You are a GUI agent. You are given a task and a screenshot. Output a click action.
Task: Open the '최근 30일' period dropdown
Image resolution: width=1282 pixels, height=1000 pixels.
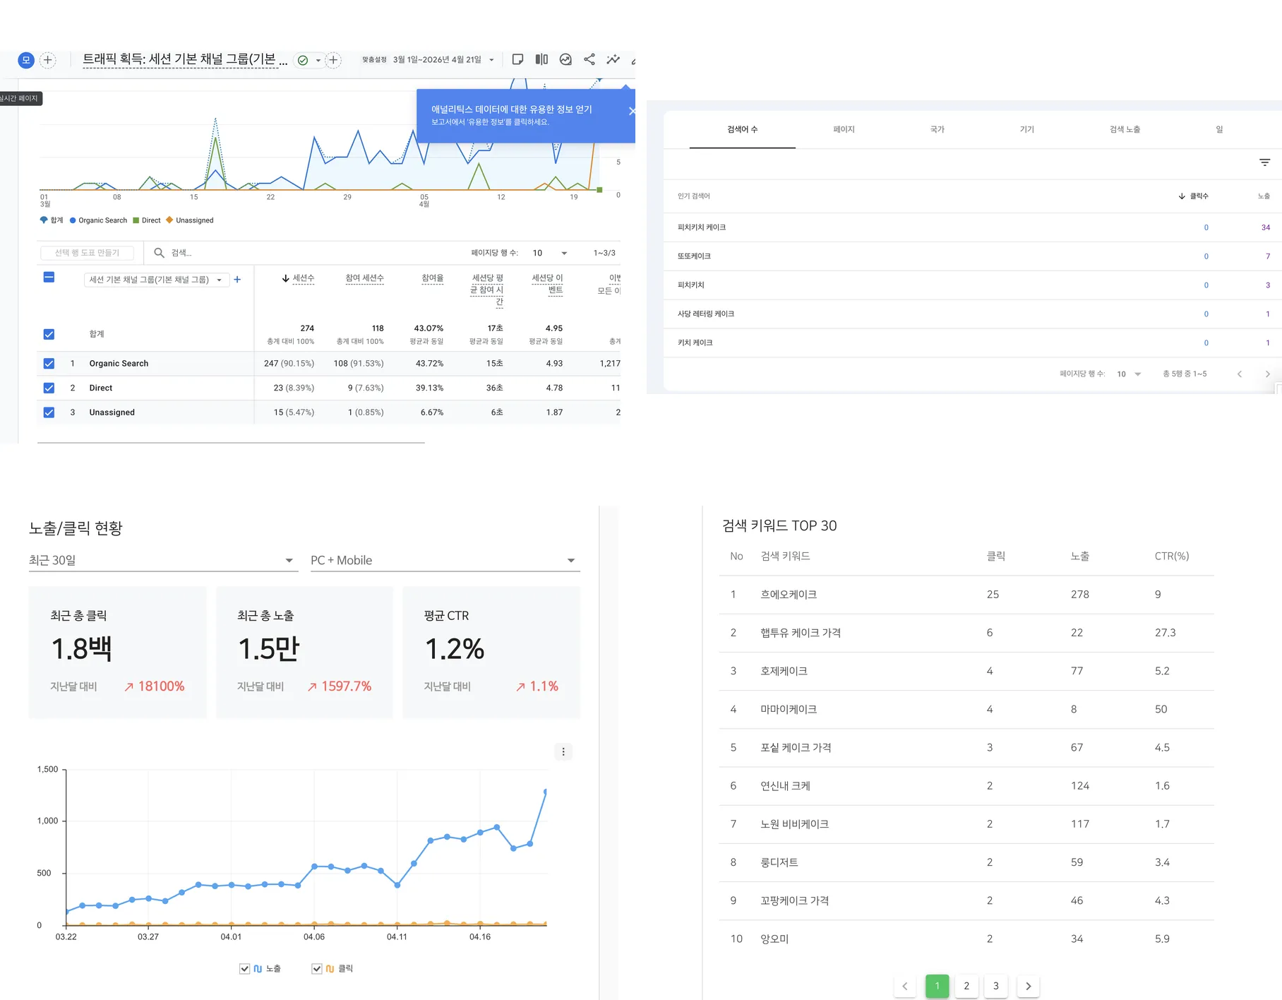162,560
